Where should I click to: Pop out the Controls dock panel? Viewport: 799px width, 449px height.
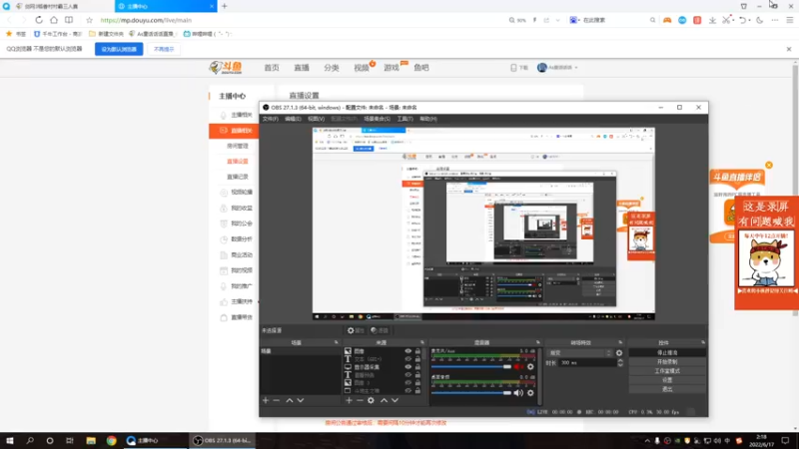[703, 342]
